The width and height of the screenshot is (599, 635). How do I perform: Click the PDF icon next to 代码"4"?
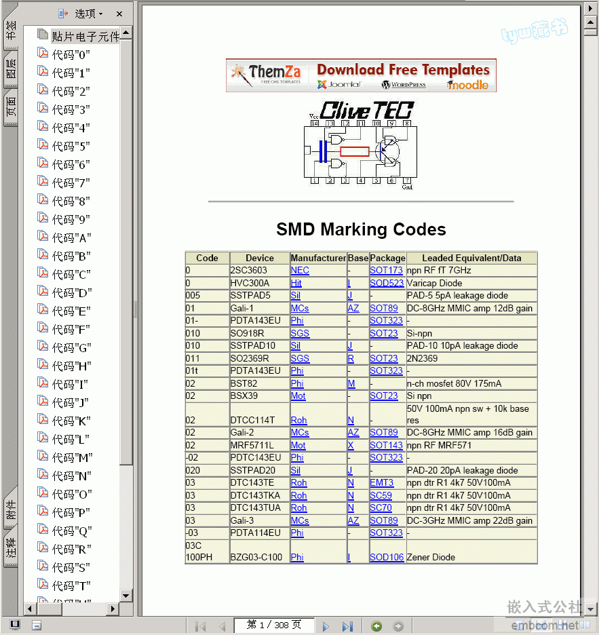[43, 126]
